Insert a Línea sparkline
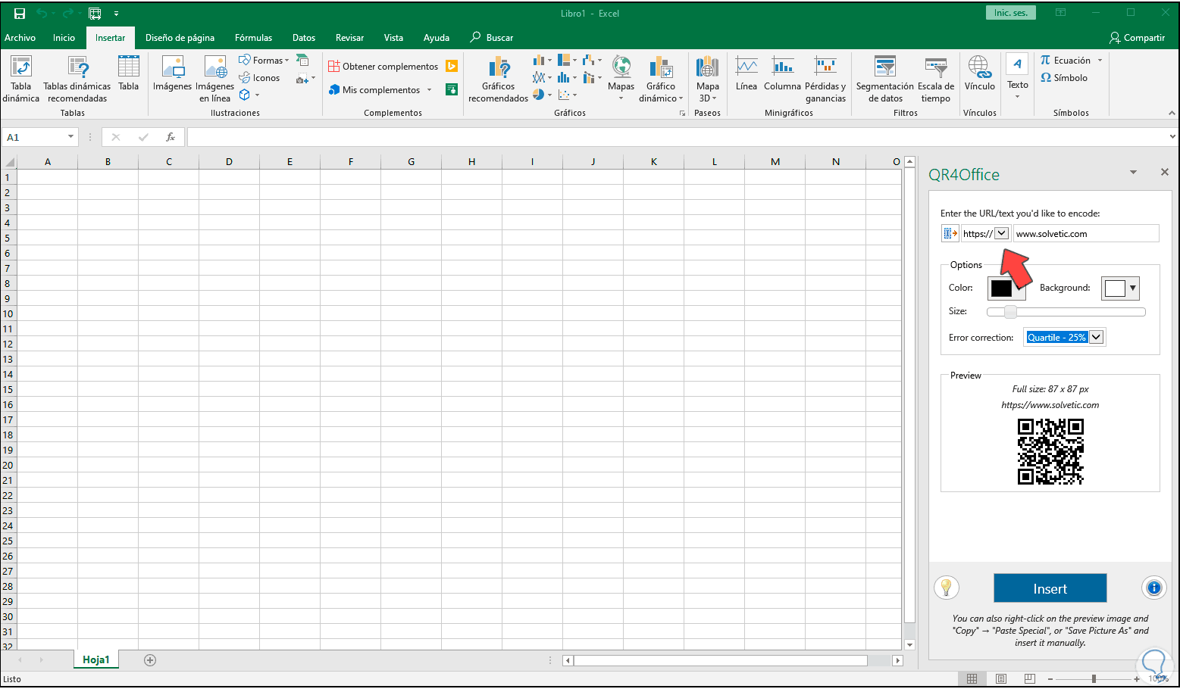 click(746, 73)
